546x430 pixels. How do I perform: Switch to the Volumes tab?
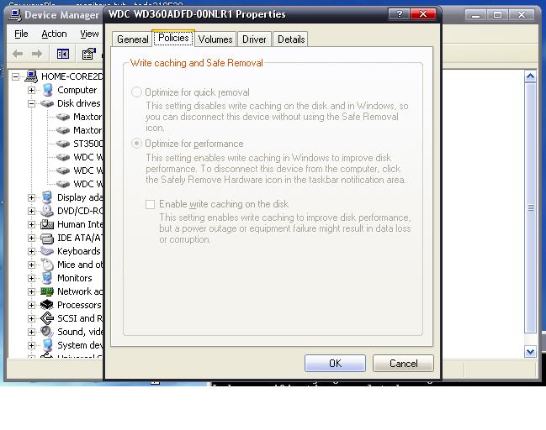tap(215, 39)
